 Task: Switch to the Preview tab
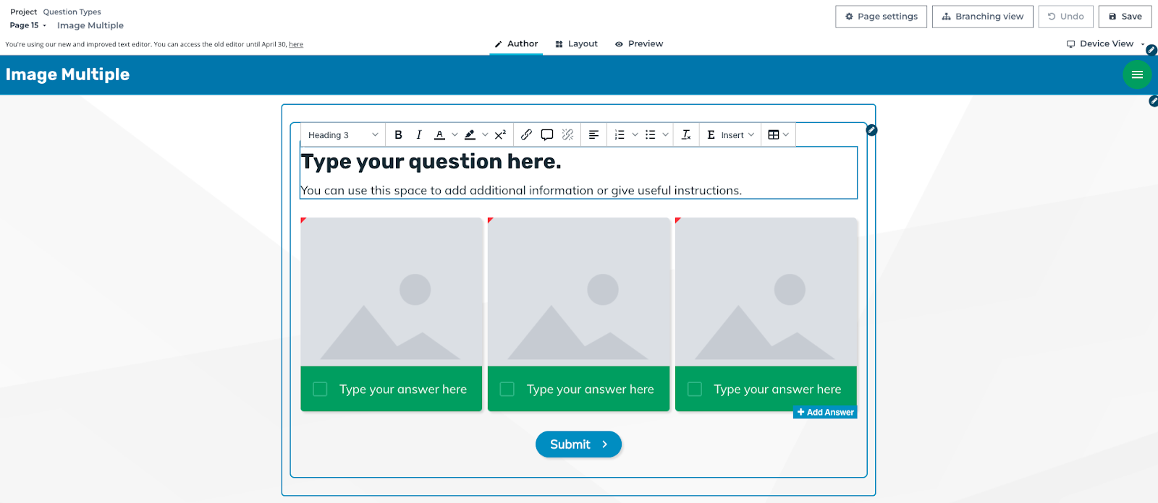[639, 43]
